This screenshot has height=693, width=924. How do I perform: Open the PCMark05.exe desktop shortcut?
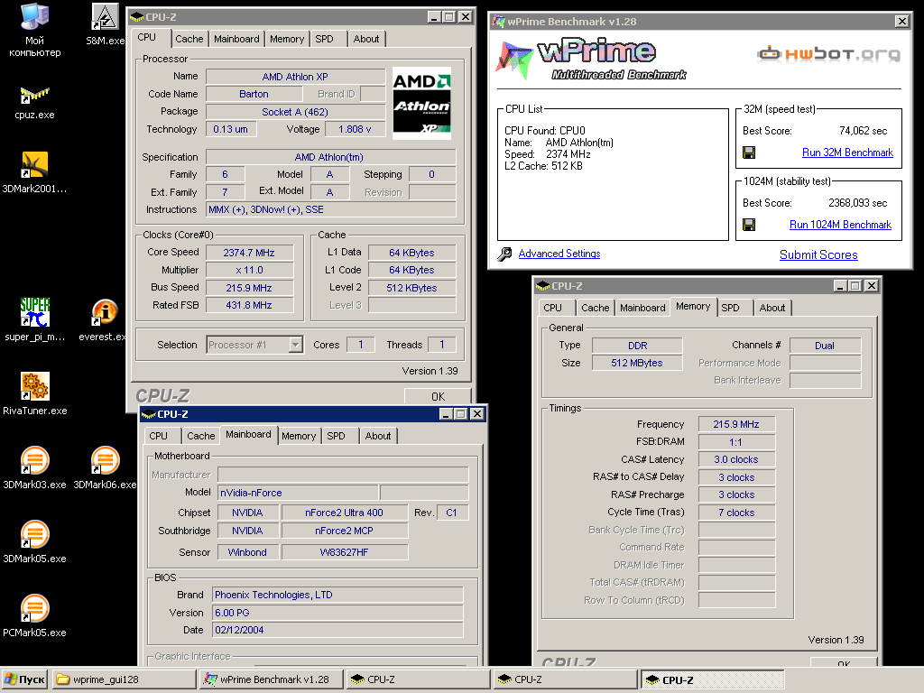[x=35, y=615]
